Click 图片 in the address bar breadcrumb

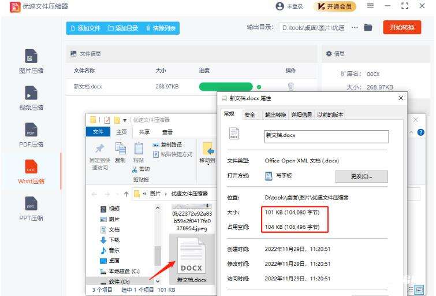click(x=155, y=194)
